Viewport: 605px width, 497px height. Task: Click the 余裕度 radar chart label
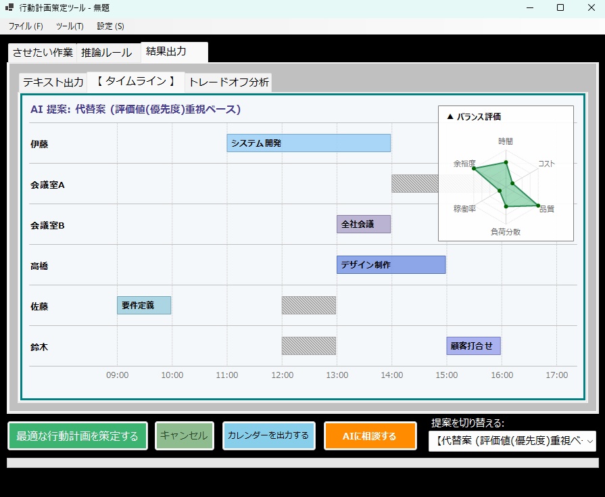pos(464,164)
